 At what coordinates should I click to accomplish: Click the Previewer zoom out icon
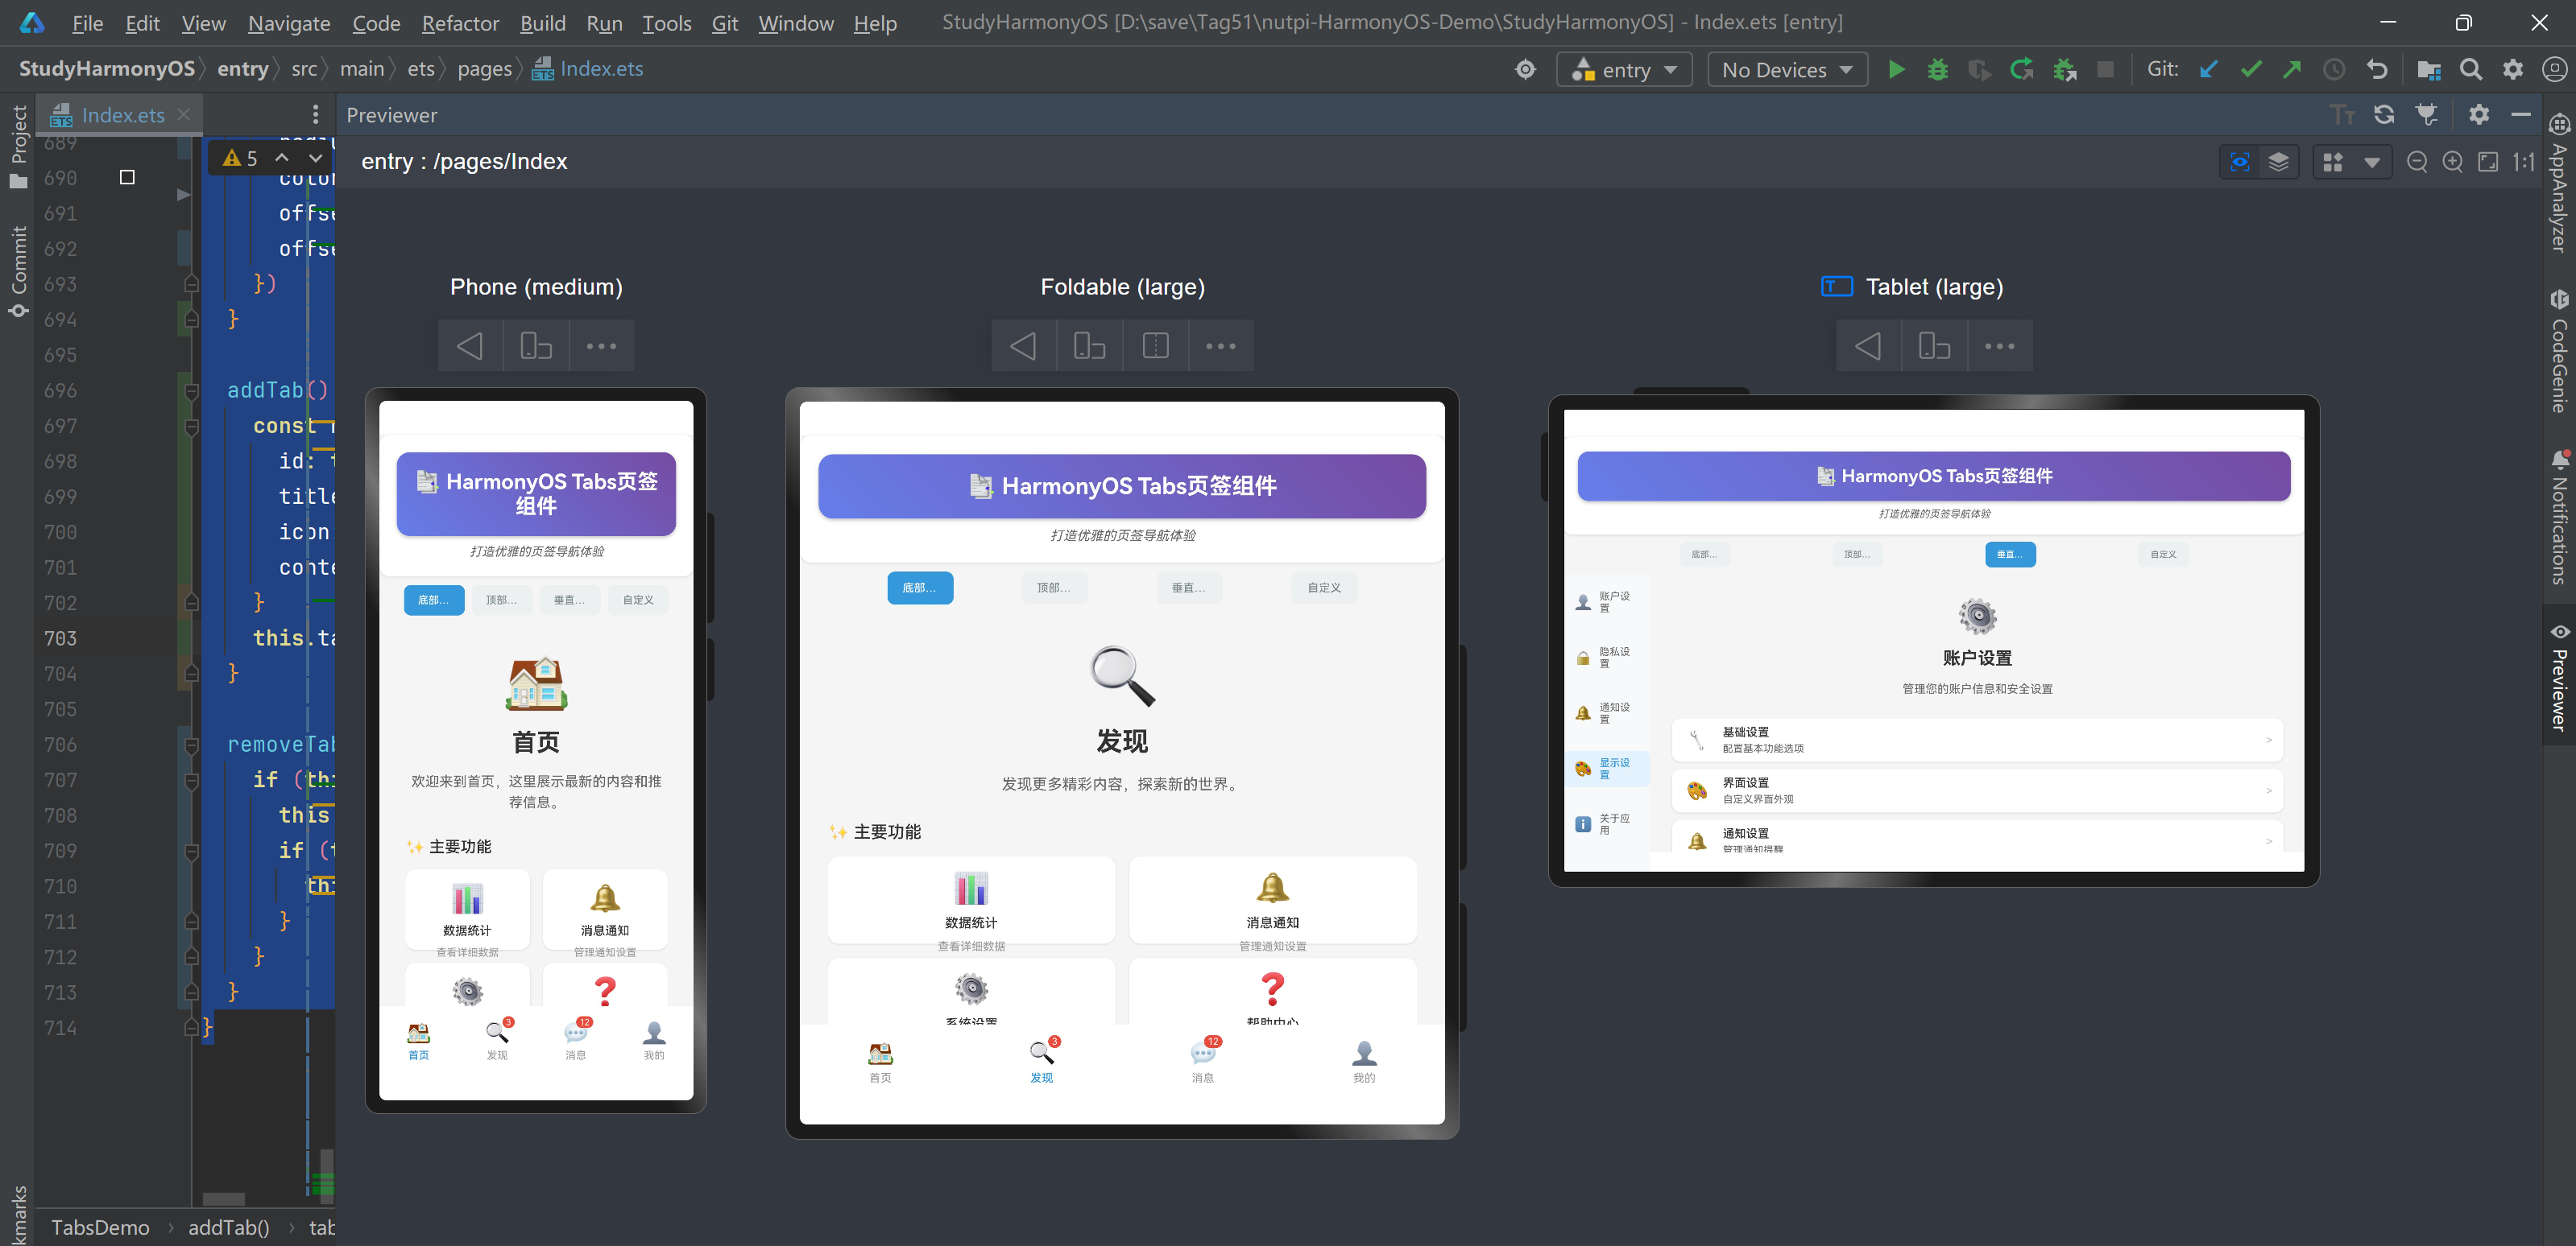[x=2416, y=162]
